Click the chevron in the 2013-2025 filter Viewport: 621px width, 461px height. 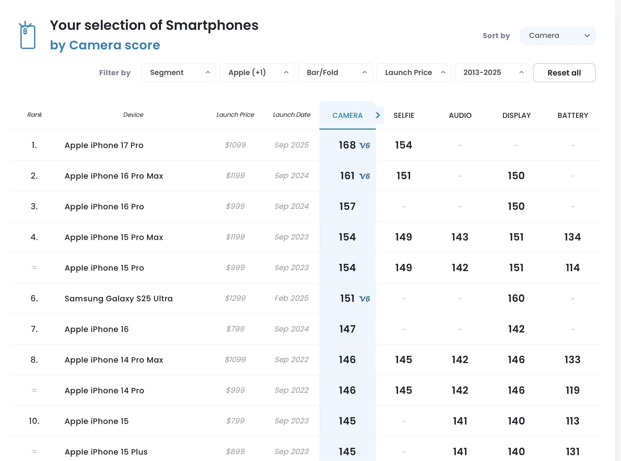point(521,72)
